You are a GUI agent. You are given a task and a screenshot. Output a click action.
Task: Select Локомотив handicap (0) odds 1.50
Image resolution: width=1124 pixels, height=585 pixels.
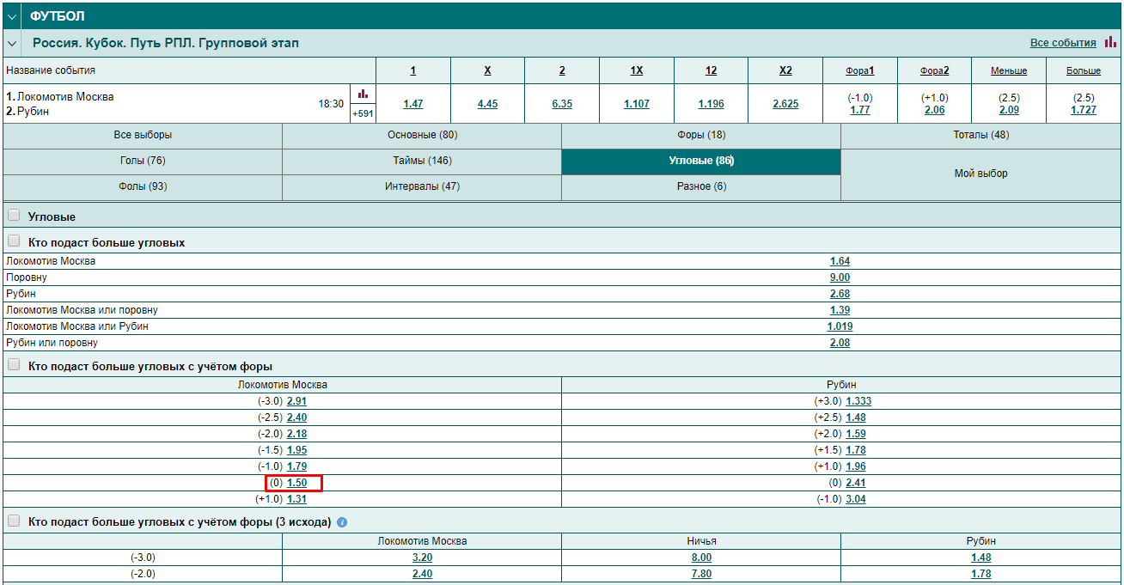tap(296, 484)
